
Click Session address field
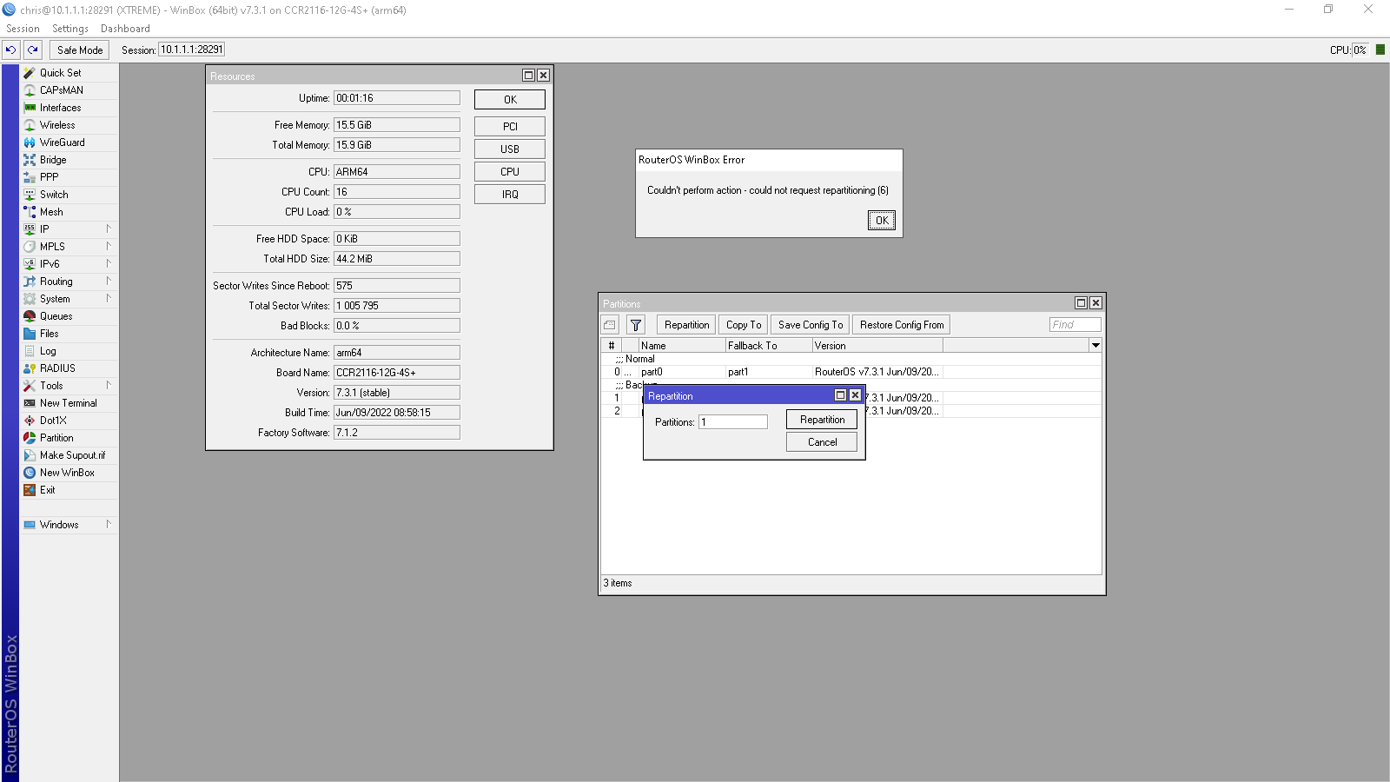click(x=191, y=50)
